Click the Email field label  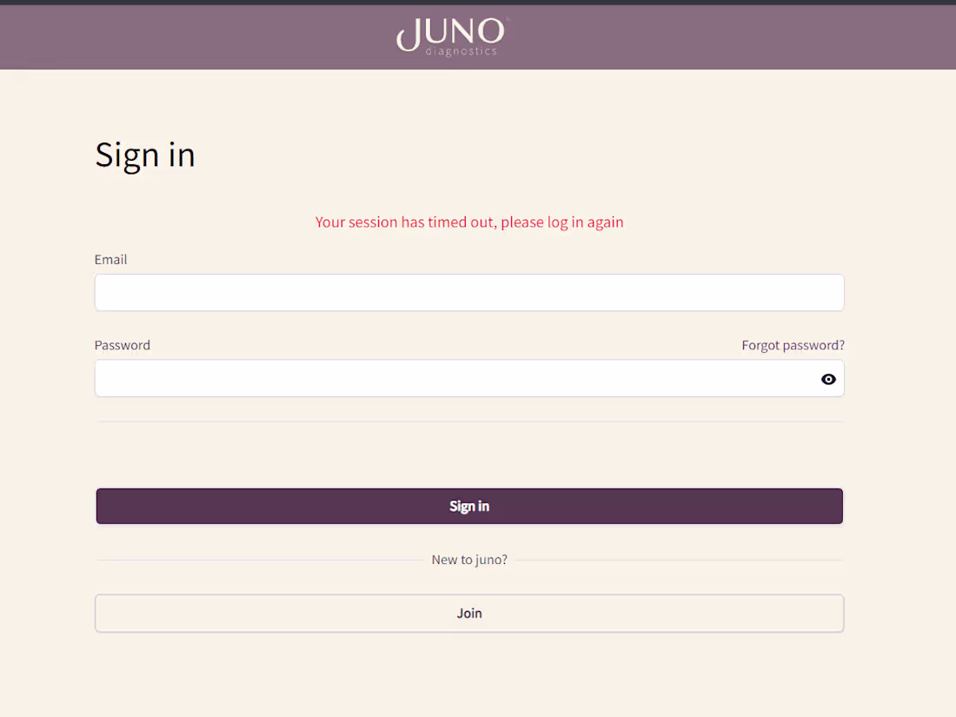(x=110, y=259)
